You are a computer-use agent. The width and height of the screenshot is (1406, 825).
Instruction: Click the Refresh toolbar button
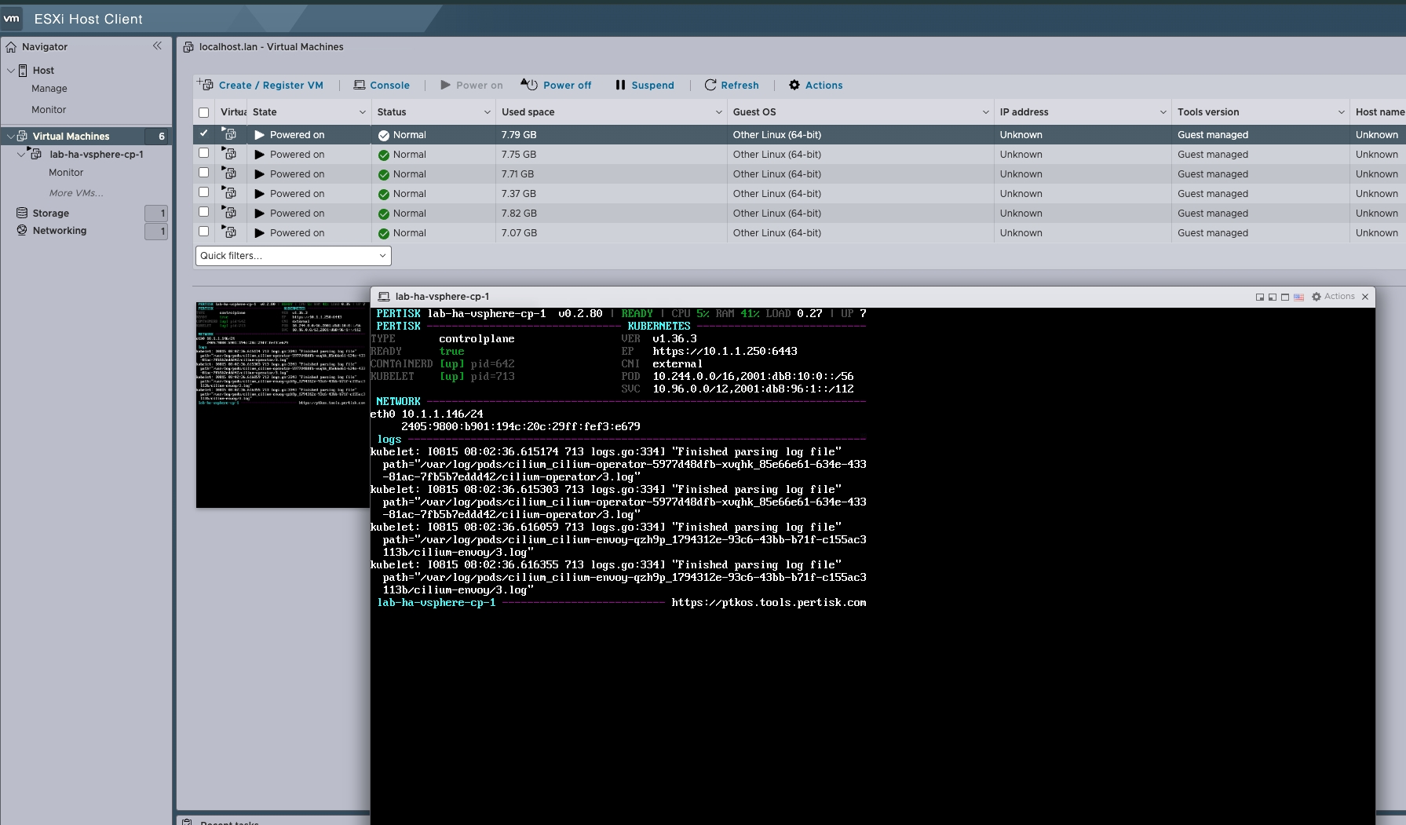pyautogui.click(x=732, y=85)
